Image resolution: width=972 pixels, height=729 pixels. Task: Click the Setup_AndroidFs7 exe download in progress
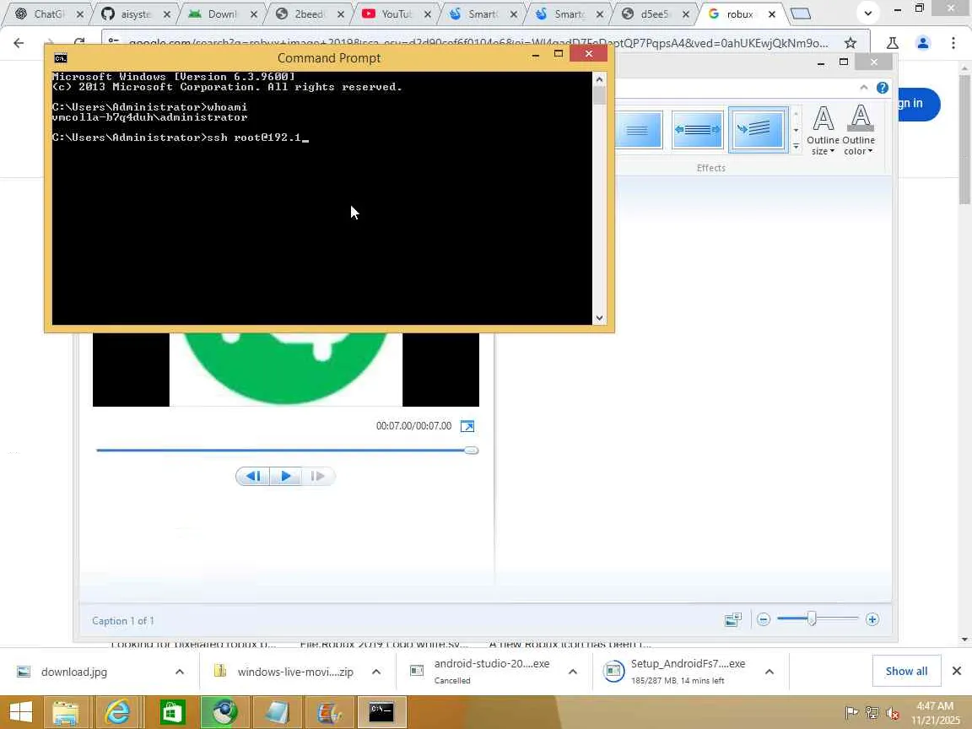point(688,672)
